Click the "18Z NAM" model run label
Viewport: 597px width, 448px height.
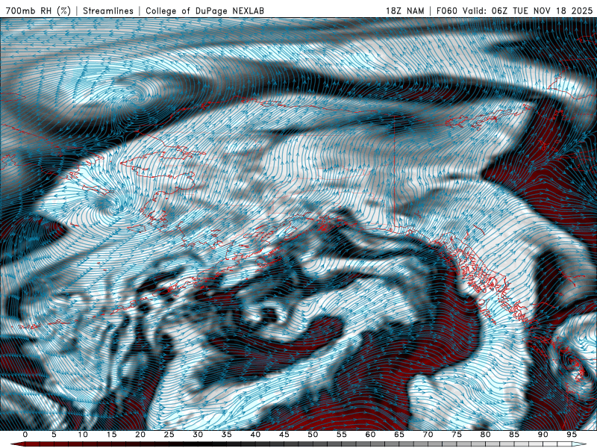pos(404,10)
